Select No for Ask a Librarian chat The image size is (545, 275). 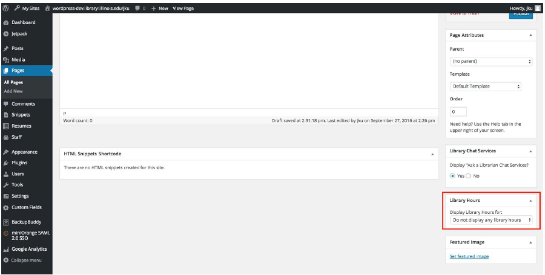(x=468, y=176)
